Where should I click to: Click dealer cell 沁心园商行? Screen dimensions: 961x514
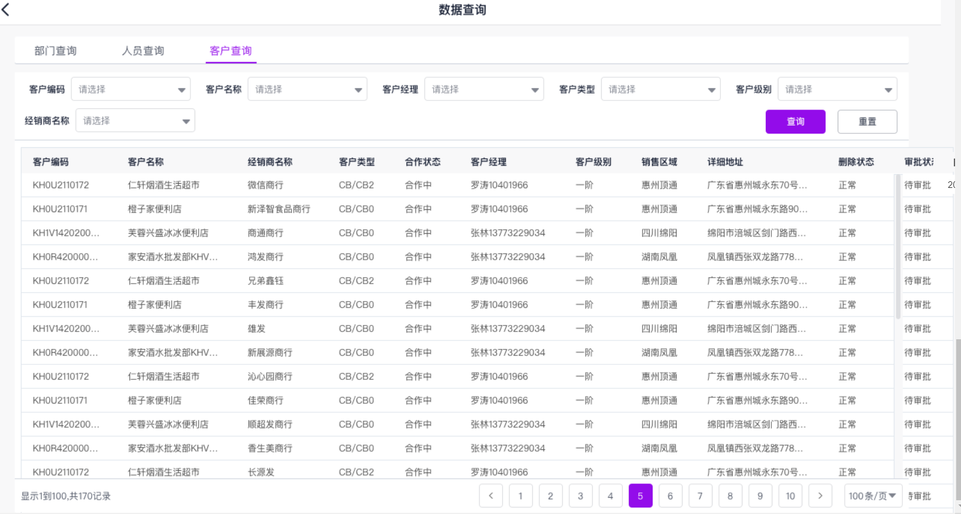270,376
